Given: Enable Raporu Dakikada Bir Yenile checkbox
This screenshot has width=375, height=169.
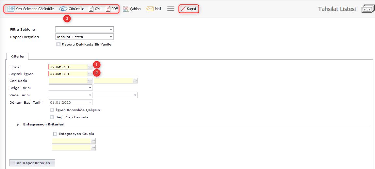Looking at the screenshot, I should tap(58, 44).
